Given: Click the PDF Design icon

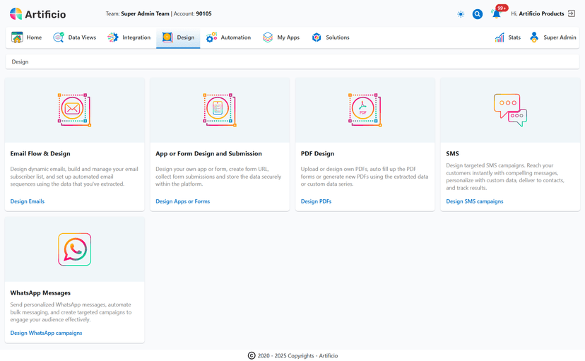Looking at the screenshot, I should [x=365, y=110].
